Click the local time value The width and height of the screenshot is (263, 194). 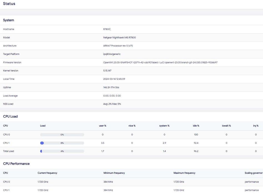tap(114, 79)
